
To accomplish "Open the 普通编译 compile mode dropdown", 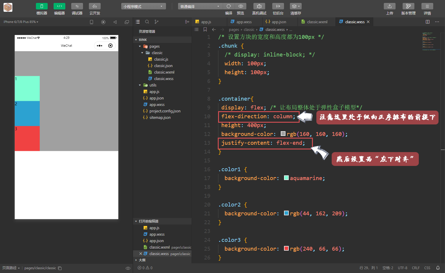I will click(x=200, y=6).
